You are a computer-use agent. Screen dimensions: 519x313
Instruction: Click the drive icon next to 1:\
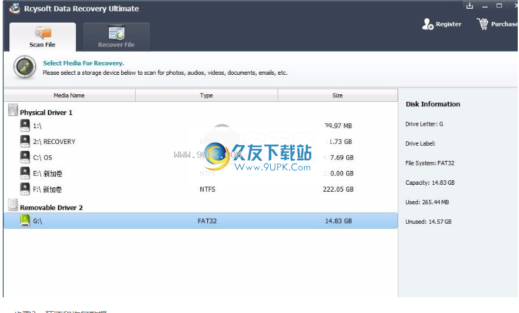(25, 125)
